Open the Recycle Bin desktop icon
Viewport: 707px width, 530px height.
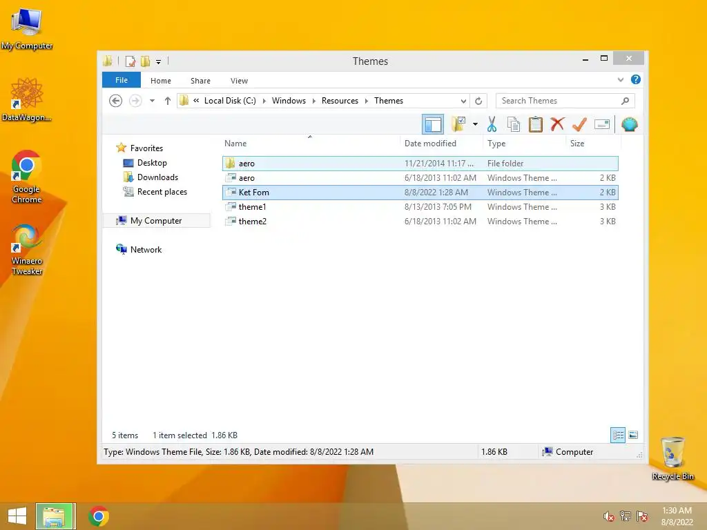[672, 458]
